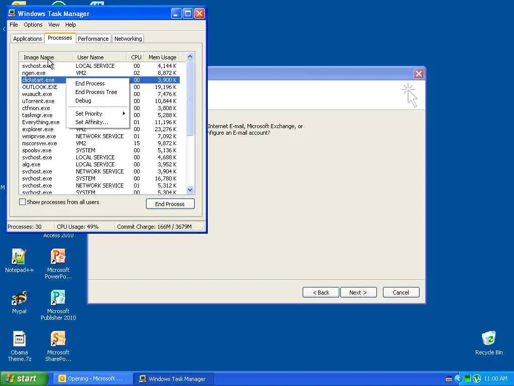Viewport: 514px width, 386px height.
Task: Switch to the Networking tab
Action: coord(128,39)
